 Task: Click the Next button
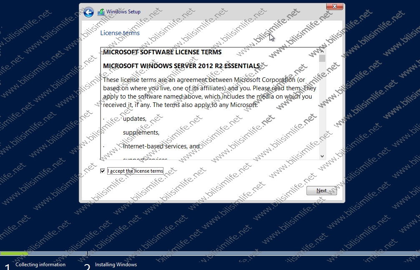[322, 191]
